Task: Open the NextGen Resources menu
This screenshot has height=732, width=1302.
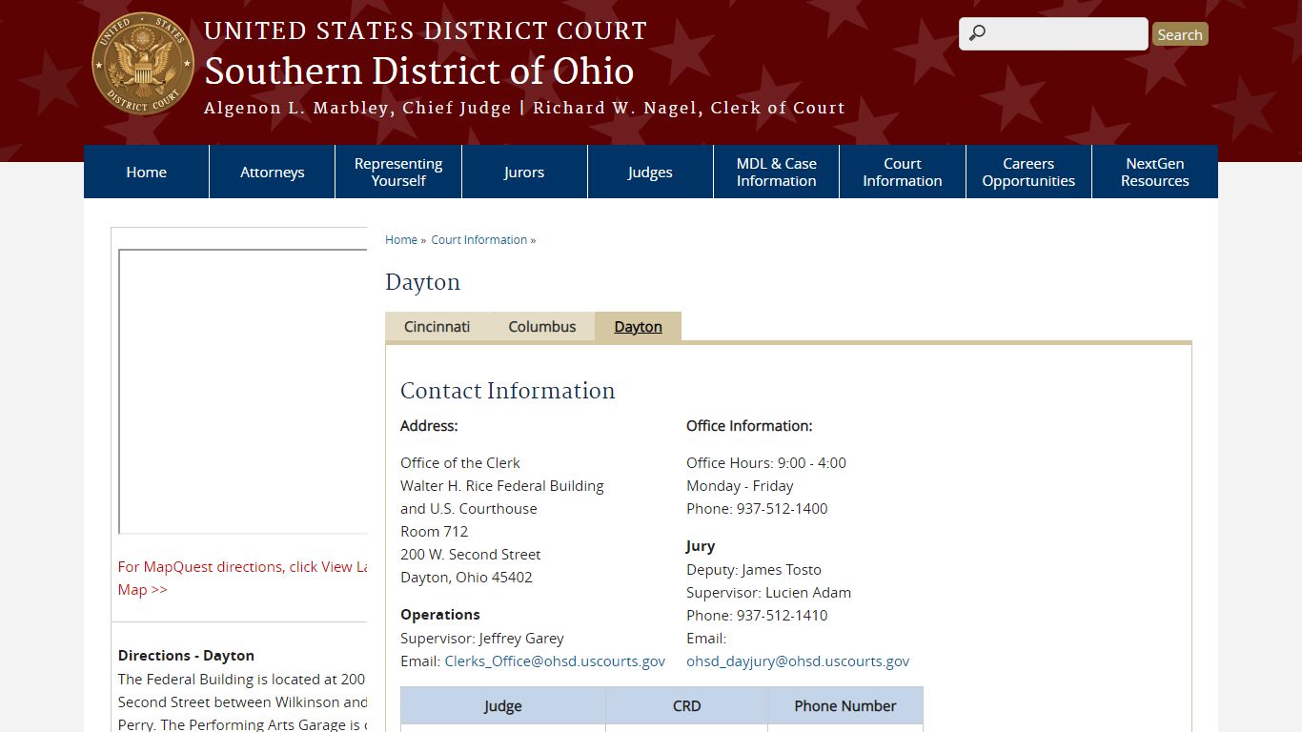Action: [x=1155, y=172]
